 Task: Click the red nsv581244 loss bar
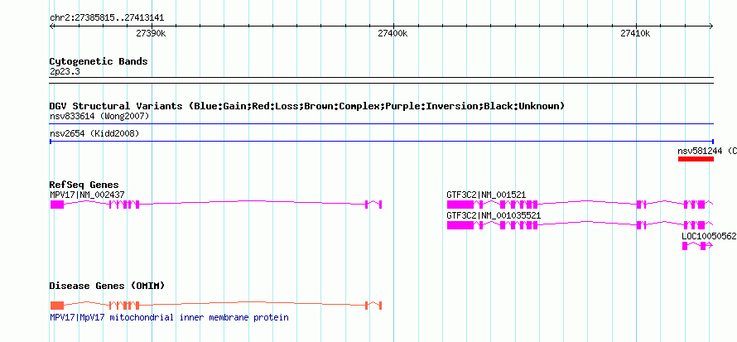696,159
